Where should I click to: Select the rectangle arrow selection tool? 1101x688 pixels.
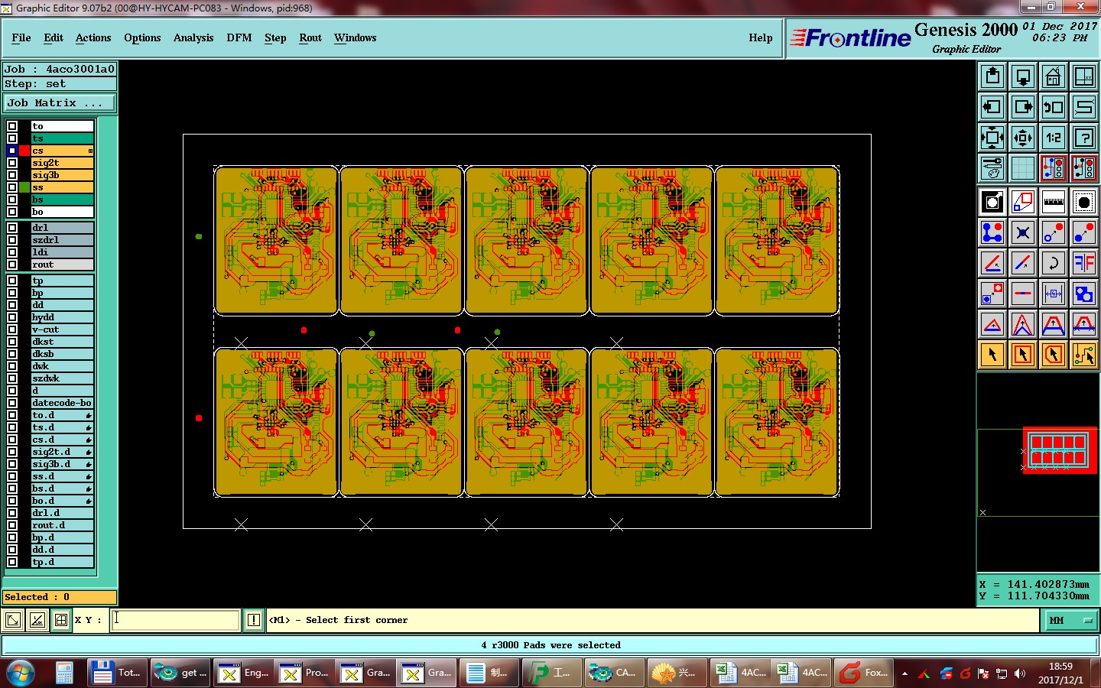click(1023, 355)
